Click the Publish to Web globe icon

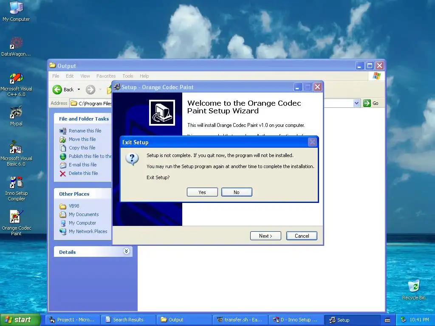63,156
